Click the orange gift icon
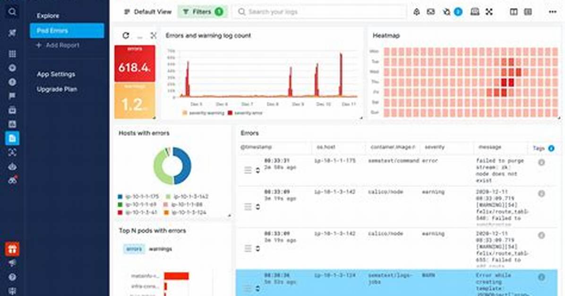 pos(12,249)
